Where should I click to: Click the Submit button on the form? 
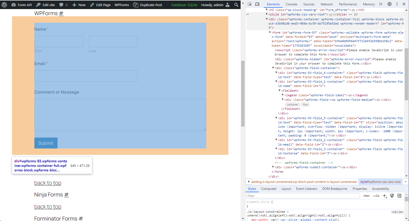46,143
